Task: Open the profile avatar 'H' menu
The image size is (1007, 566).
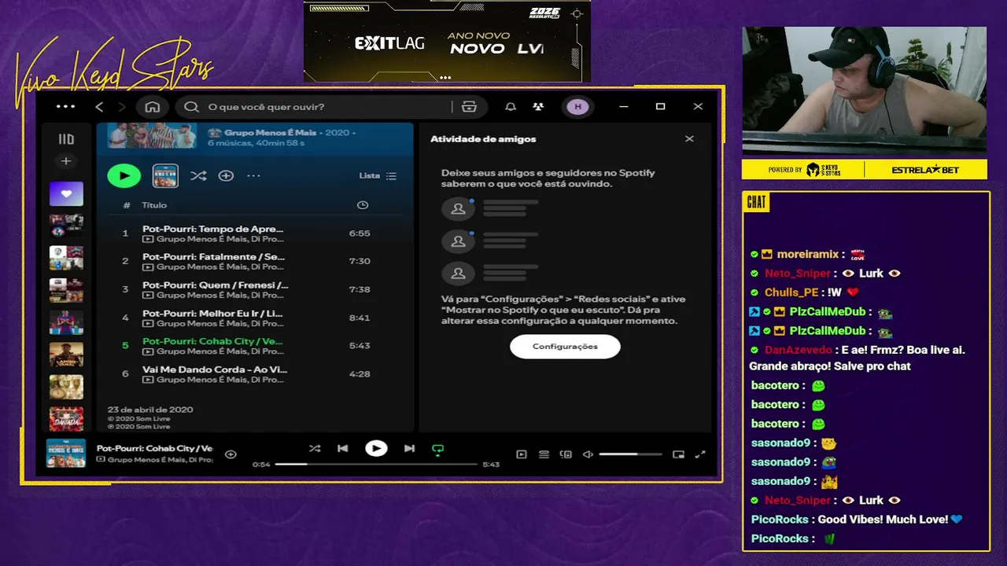Action: click(578, 107)
